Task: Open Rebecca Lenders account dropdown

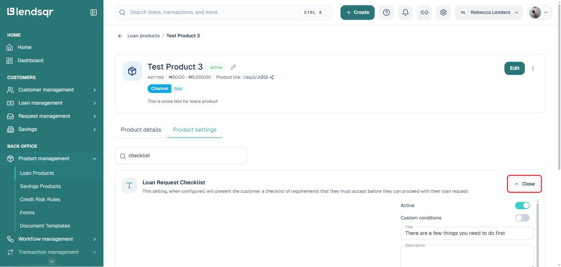Action: tap(489, 12)
